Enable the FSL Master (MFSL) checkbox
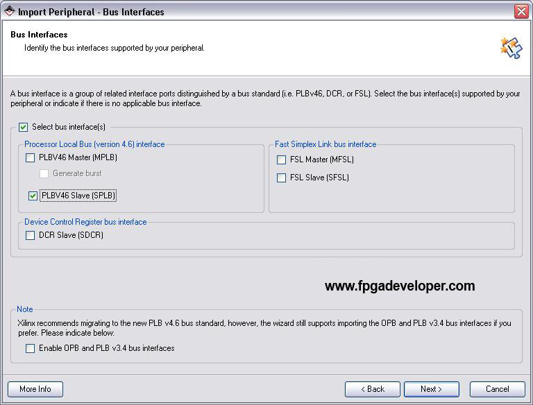The width and height of the screenshot is (533, 405). [282, 160]
